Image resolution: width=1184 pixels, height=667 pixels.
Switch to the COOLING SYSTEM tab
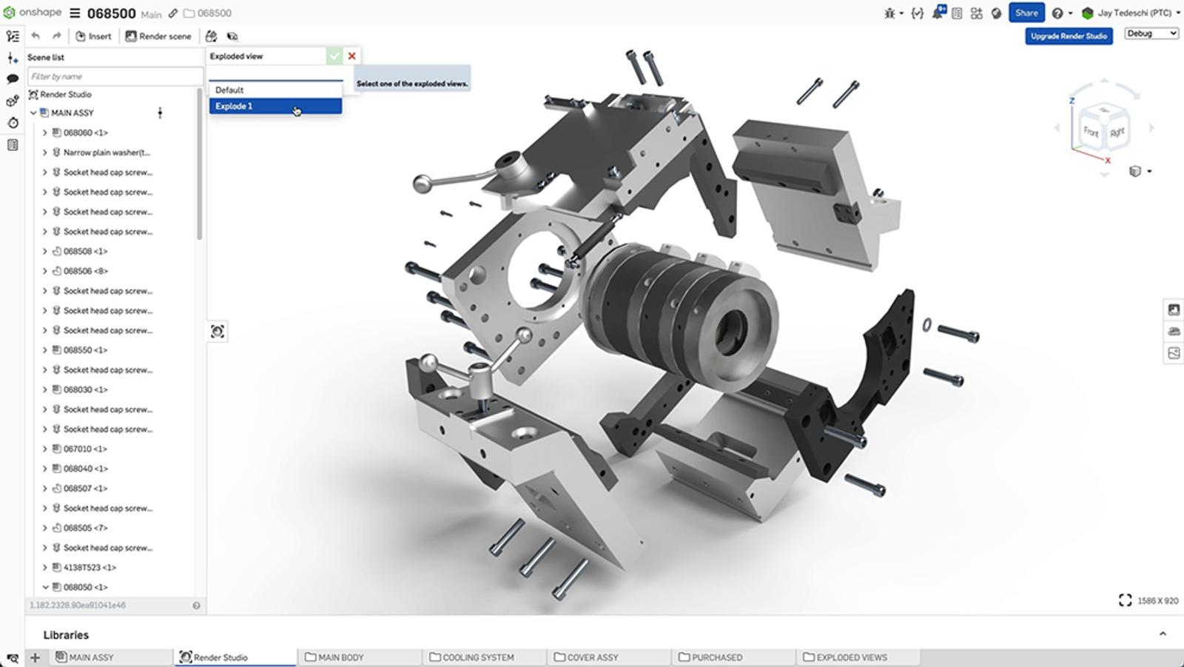click(x=477, y=657)
